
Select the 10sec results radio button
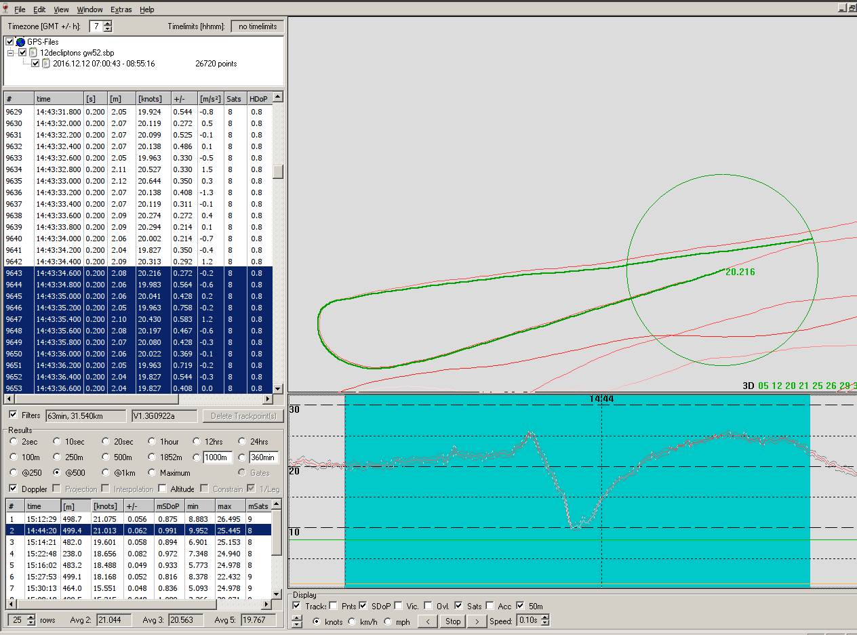[x=57, y=442]
